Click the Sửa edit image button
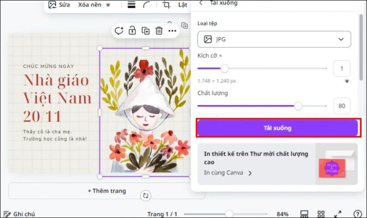 (x=59, y=5)
